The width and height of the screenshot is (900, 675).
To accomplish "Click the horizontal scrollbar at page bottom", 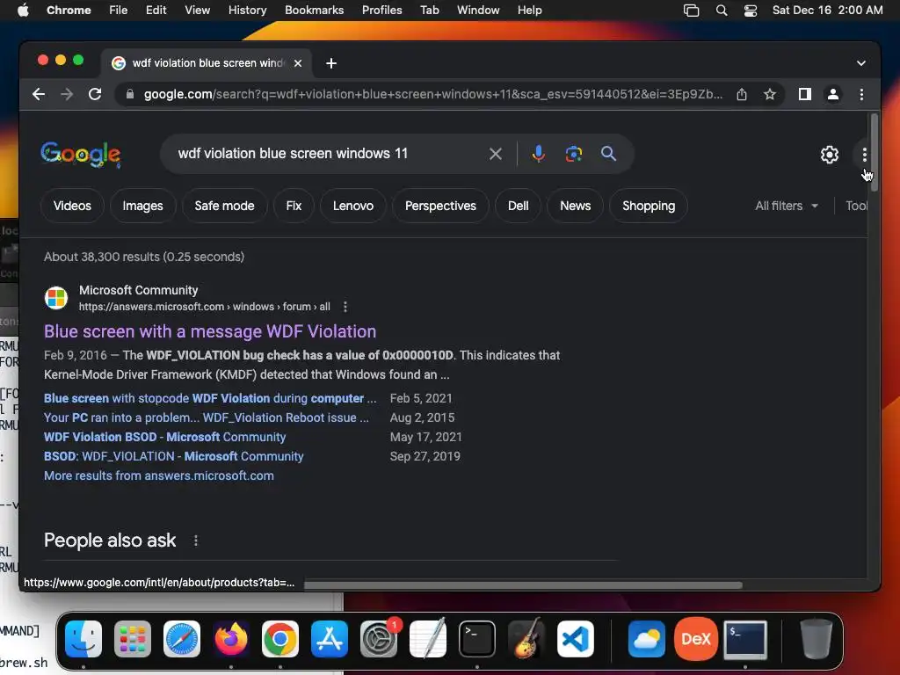I will (523, 585).
